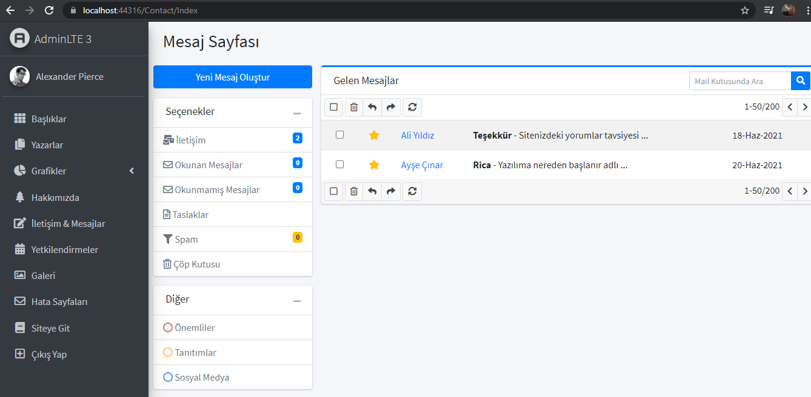Click the Hata Sayfaları envelope icon

(19, 301)
